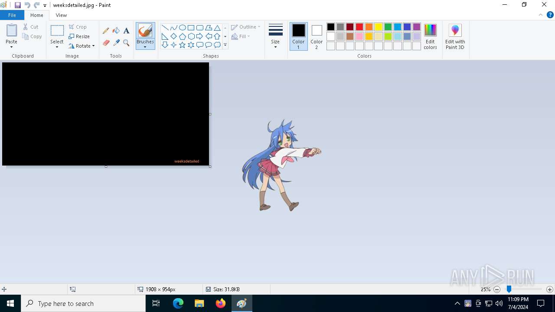Click the Resize command
This screenshot has height=312, width=555.
(x=79, y=36)
